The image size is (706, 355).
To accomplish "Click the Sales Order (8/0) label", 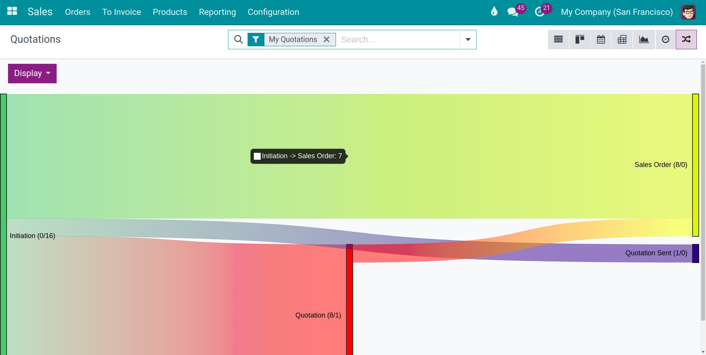I will point(661,165).
